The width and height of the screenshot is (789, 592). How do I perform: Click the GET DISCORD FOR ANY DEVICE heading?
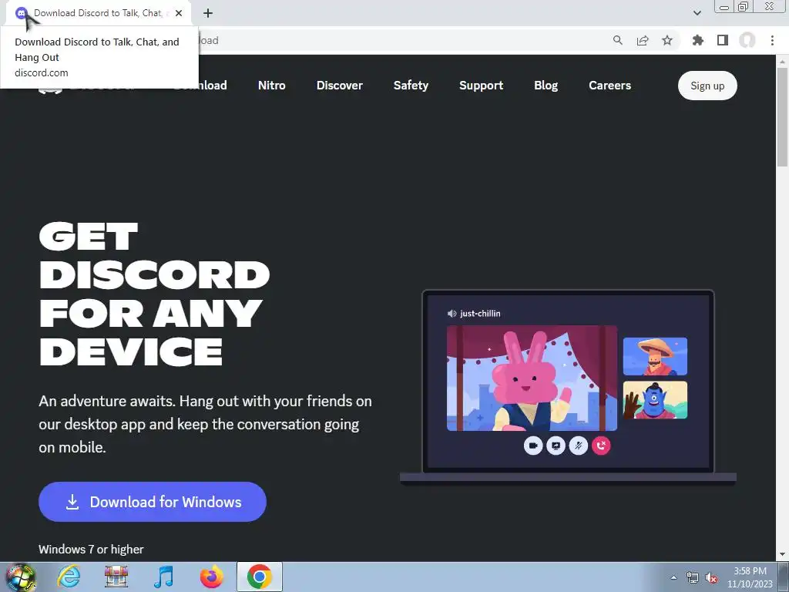[x=154, y=294]
